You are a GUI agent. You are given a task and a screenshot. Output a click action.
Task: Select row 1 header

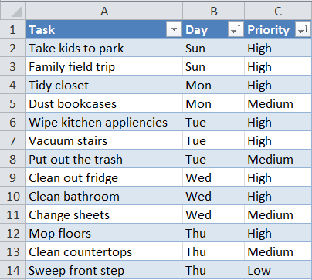(13, 29)
